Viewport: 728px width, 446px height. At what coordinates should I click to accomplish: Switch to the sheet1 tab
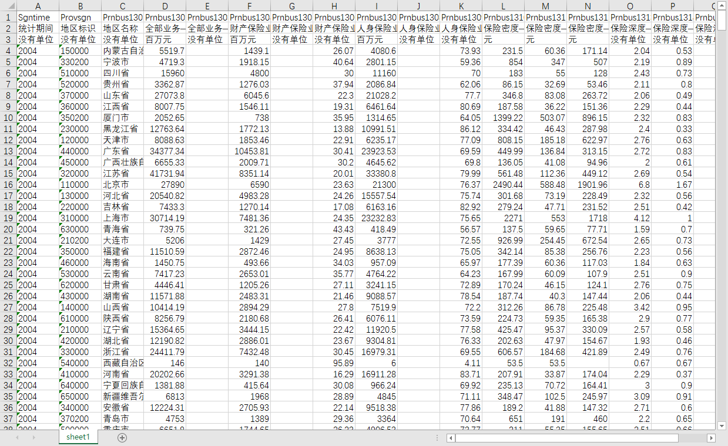pyautogui.click(x=78, y=437)
